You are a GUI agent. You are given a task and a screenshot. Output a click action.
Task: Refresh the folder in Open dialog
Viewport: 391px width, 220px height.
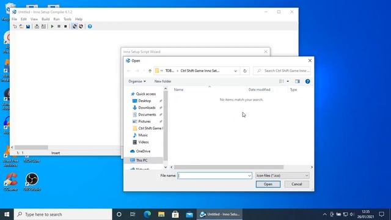pyautogui.click(x=244, y=71)
